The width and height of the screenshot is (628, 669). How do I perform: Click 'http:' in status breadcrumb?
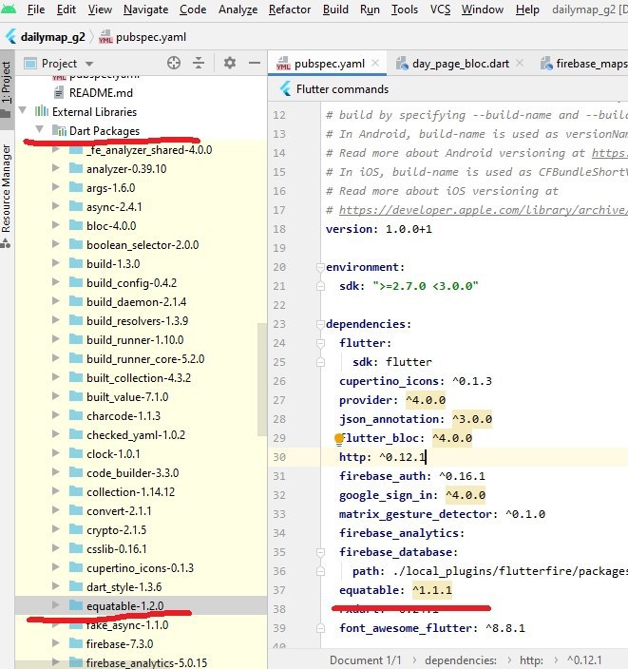[531, 660]
